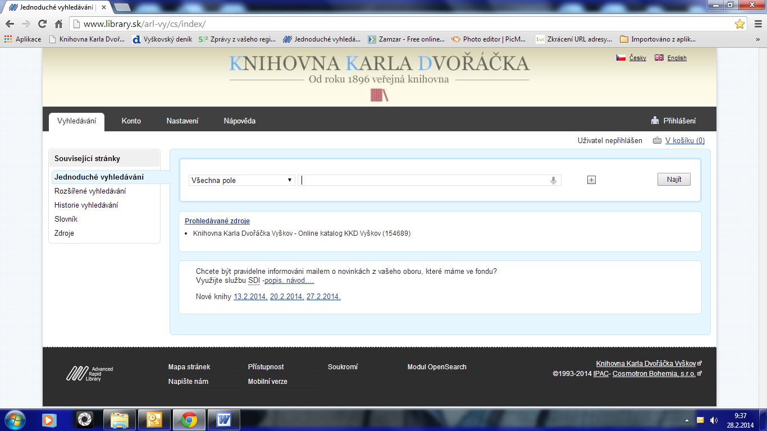Go to browser home icon
Image resolution: width=767 pixels, height=431 pixels.
tap(58, 24)
